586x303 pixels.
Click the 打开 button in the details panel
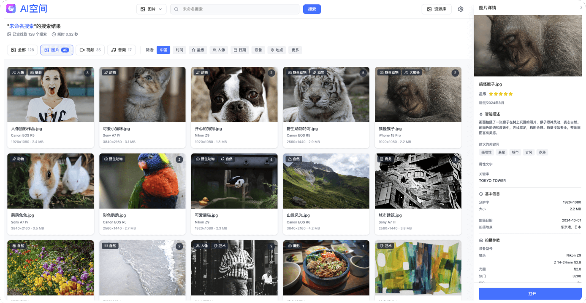(x=532, y=294)
